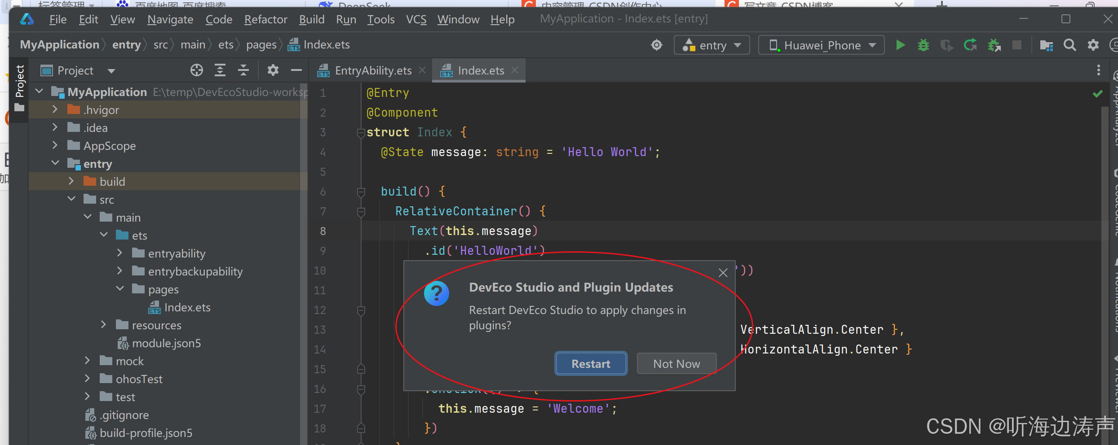Click question mark icon in updates dialog
This screenshot has height=445, width=1118.
point(436,293)
